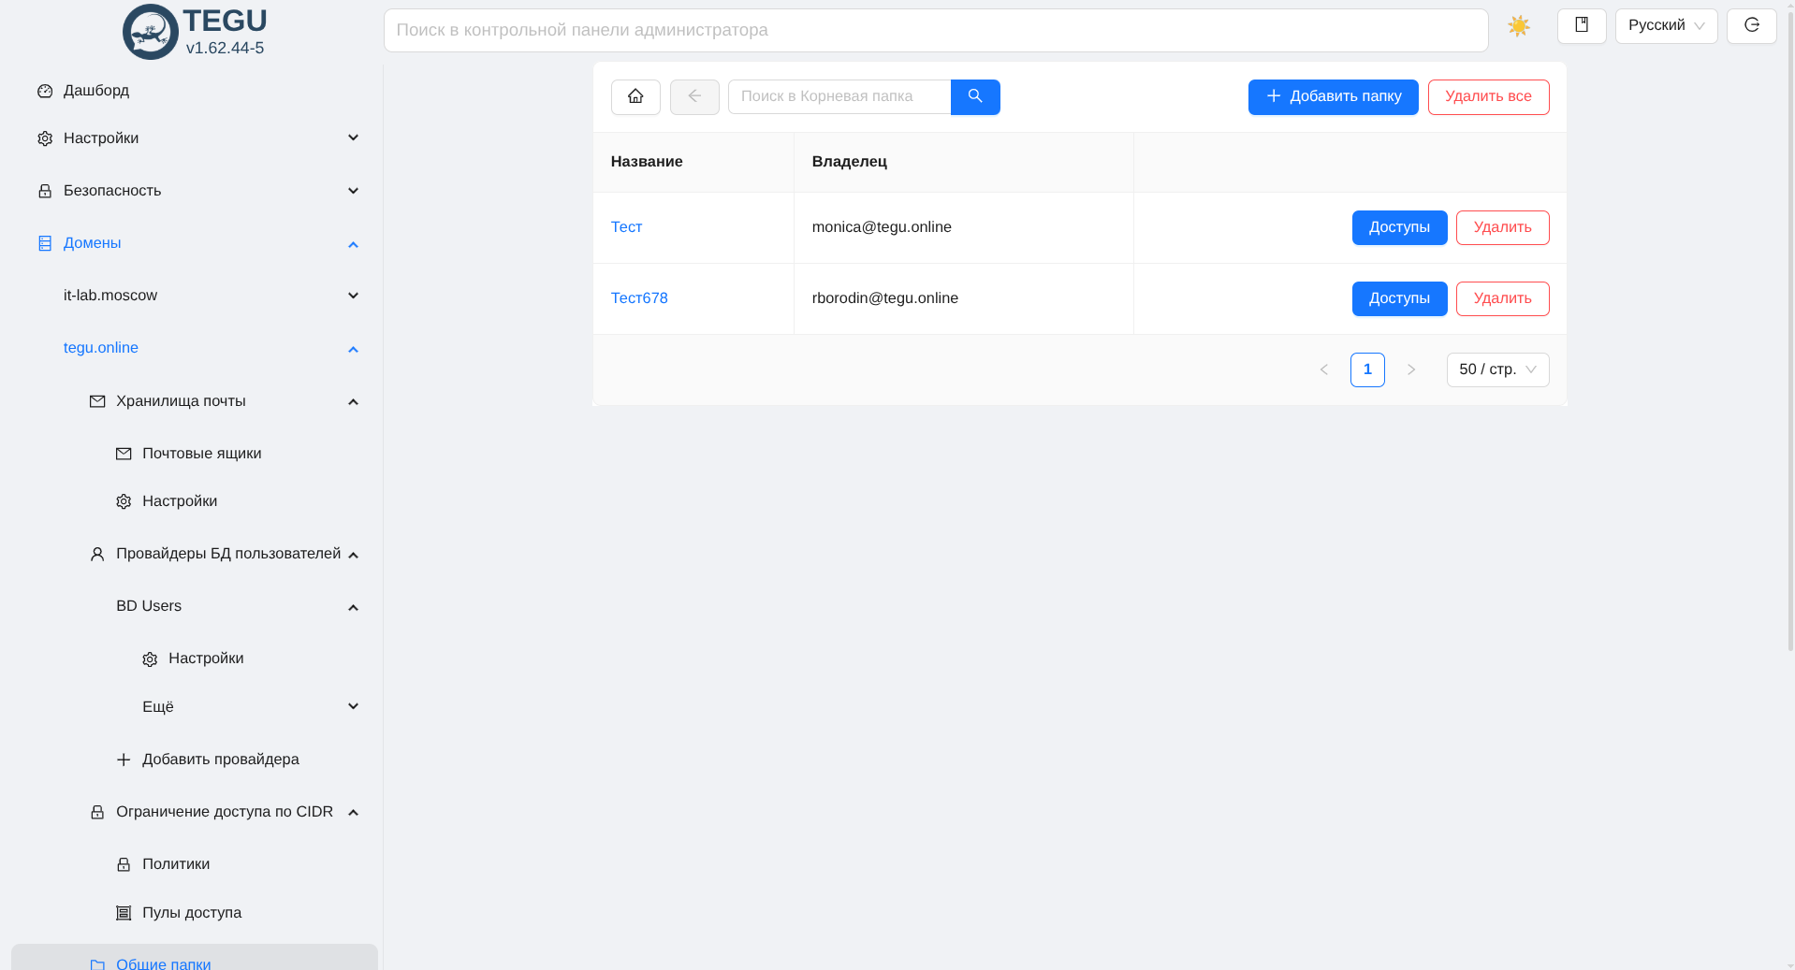Click the blue magnifier search button
This screenshot has height=970, width=1795.
pos(975,97)
